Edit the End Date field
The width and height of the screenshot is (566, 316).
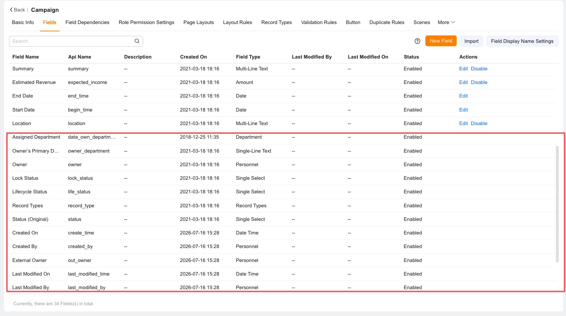click(463, 96)
